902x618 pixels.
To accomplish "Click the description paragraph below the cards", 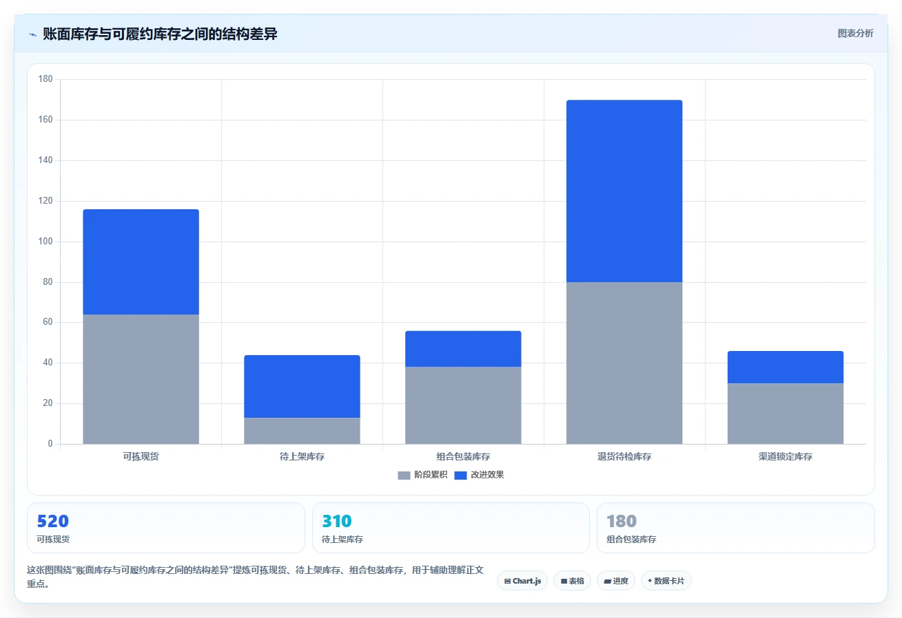I will (255, 577).
